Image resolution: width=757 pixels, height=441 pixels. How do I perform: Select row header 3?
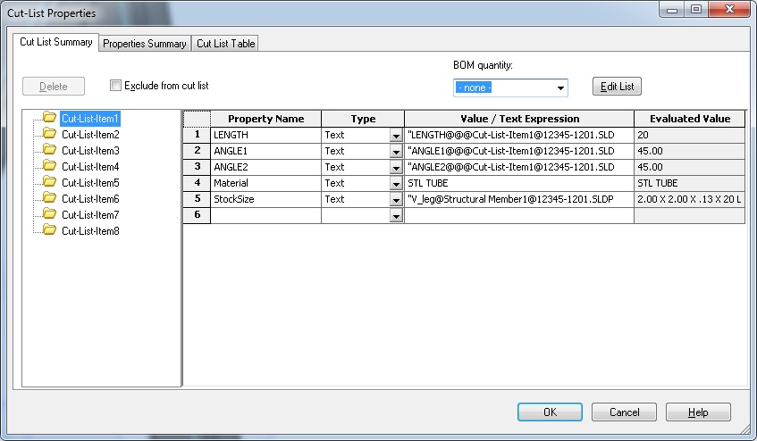197,167
